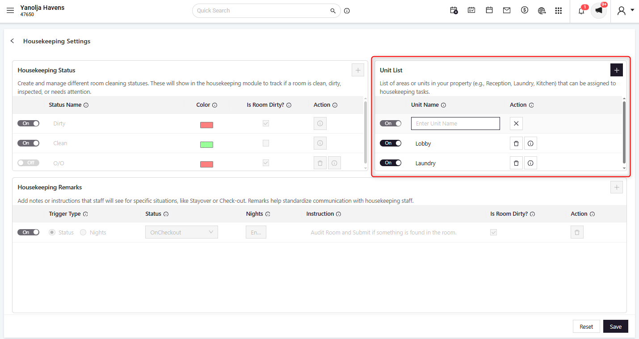Go back using the arrow beside Housekeeping Settings

click(x=13, y=41)
